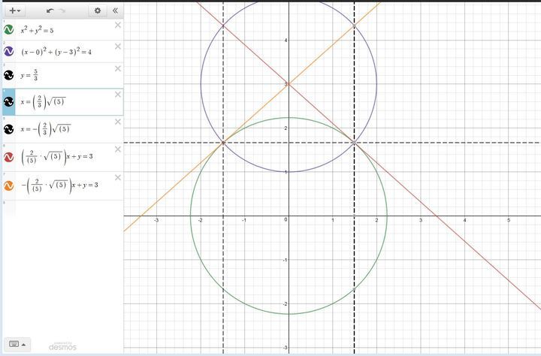
Task: Toggle the black y=5/3 line icon
Action: point(8,75)
